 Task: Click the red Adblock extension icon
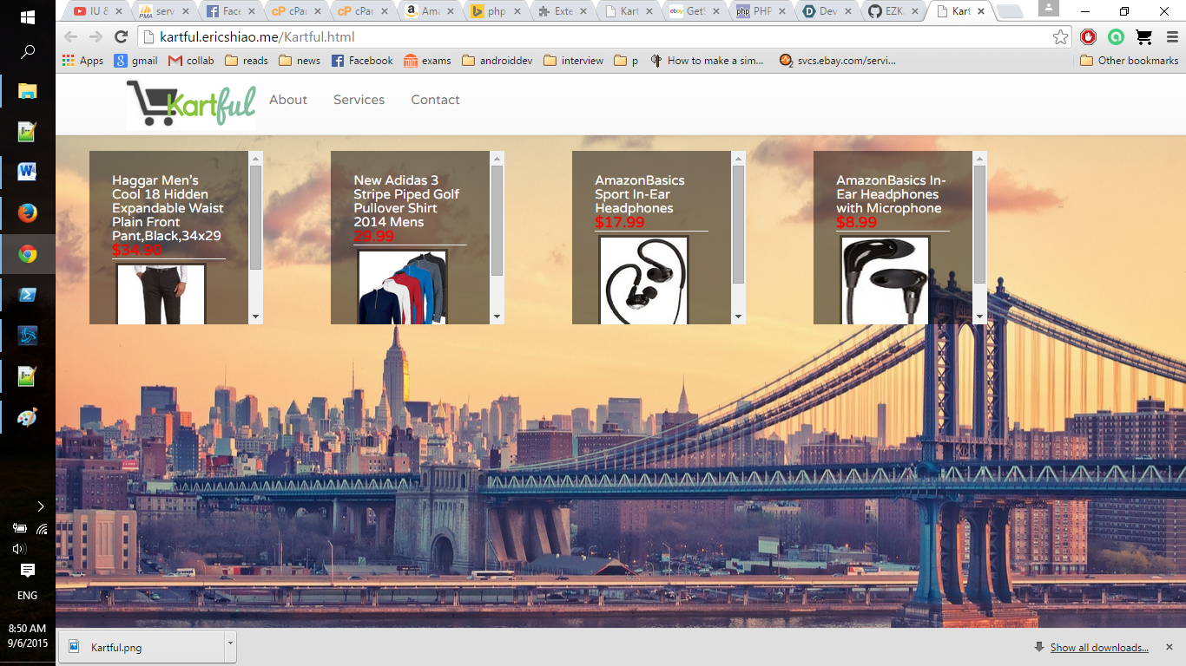point(1088,36)
